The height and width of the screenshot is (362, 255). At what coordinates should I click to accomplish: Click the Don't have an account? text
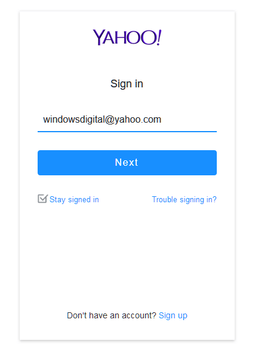[x=112, y=315]
